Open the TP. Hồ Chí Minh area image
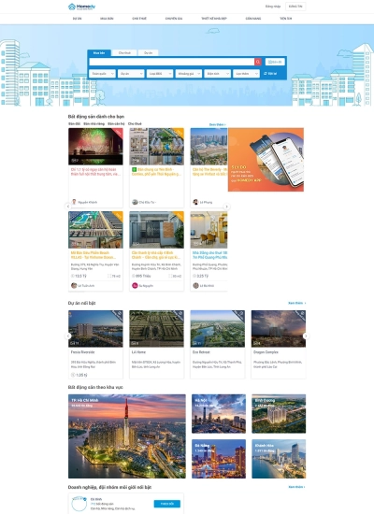 pyautogui.click(x=127, y=436)
